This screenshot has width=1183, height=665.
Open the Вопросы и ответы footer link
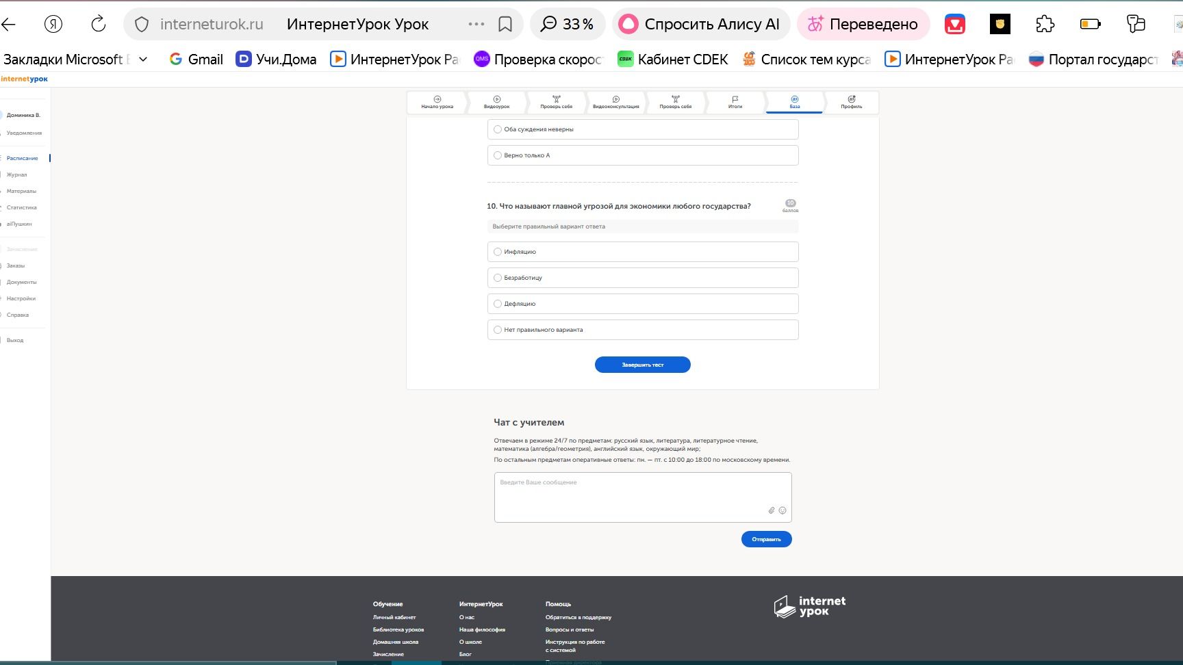(570, 629)
